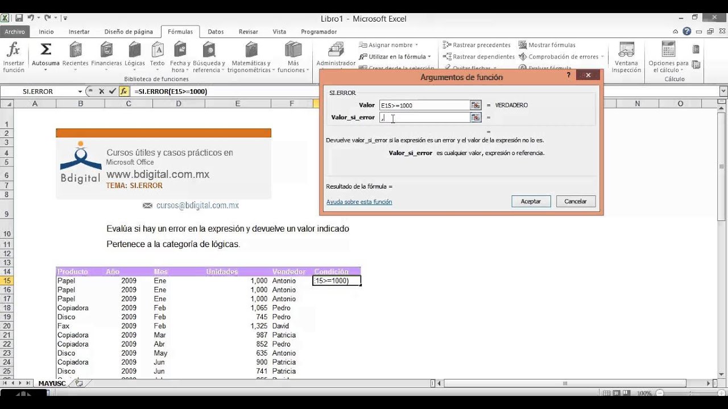
Task: Open the Administrador de nombres icon
Action: [x=336, y=49]
